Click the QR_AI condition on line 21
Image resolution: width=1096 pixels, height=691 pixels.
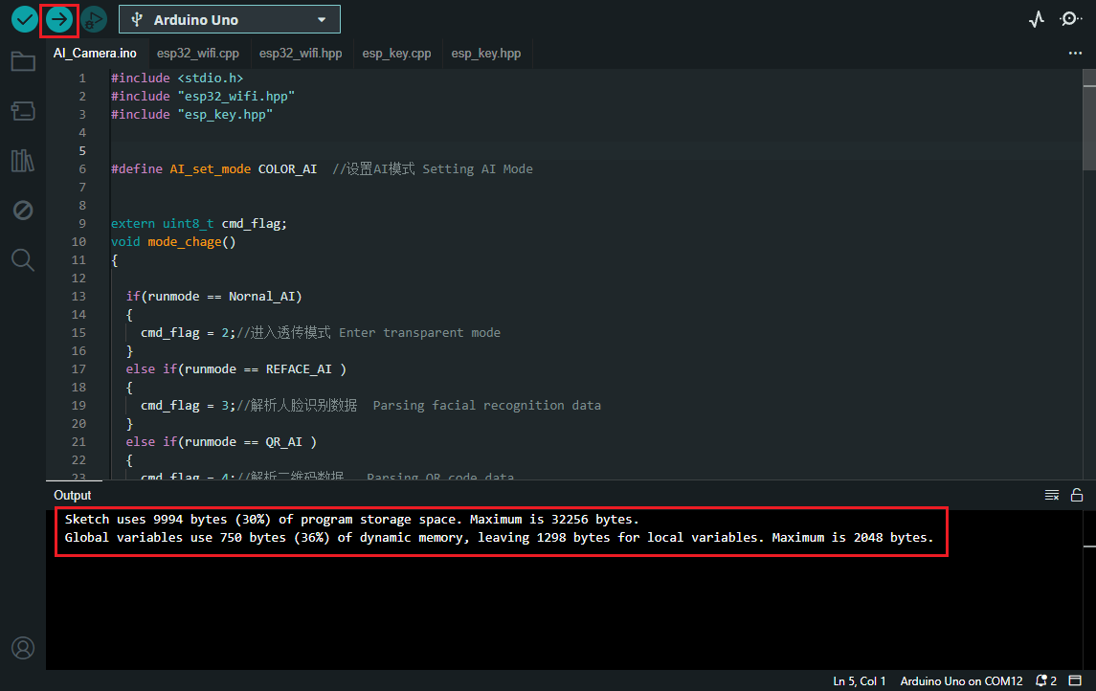tap(283, 441)
